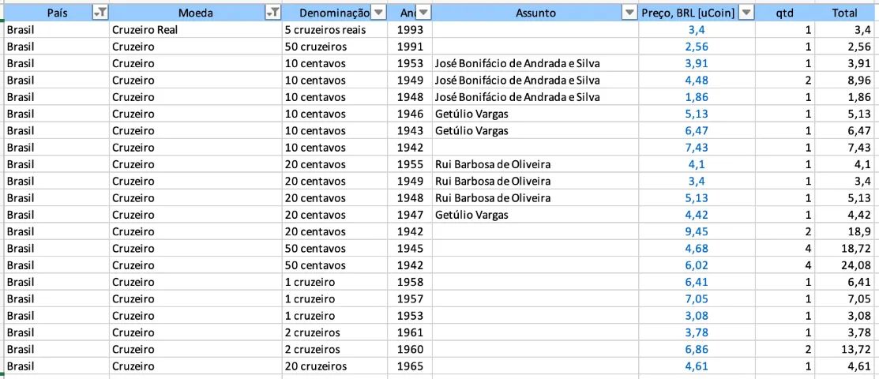
Task: Select the Total cell showing 24,08
Action: (846, 265)
